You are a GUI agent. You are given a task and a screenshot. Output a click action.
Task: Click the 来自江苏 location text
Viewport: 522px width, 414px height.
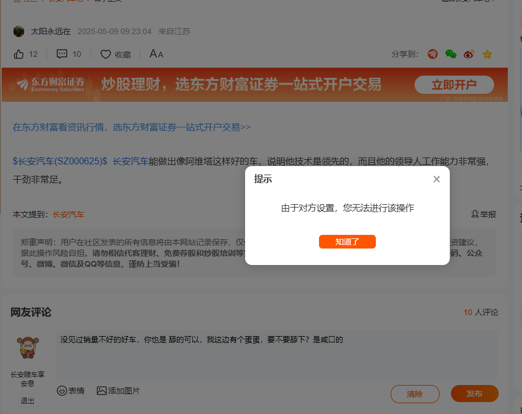pyautogui.click(x=174, y=31)
